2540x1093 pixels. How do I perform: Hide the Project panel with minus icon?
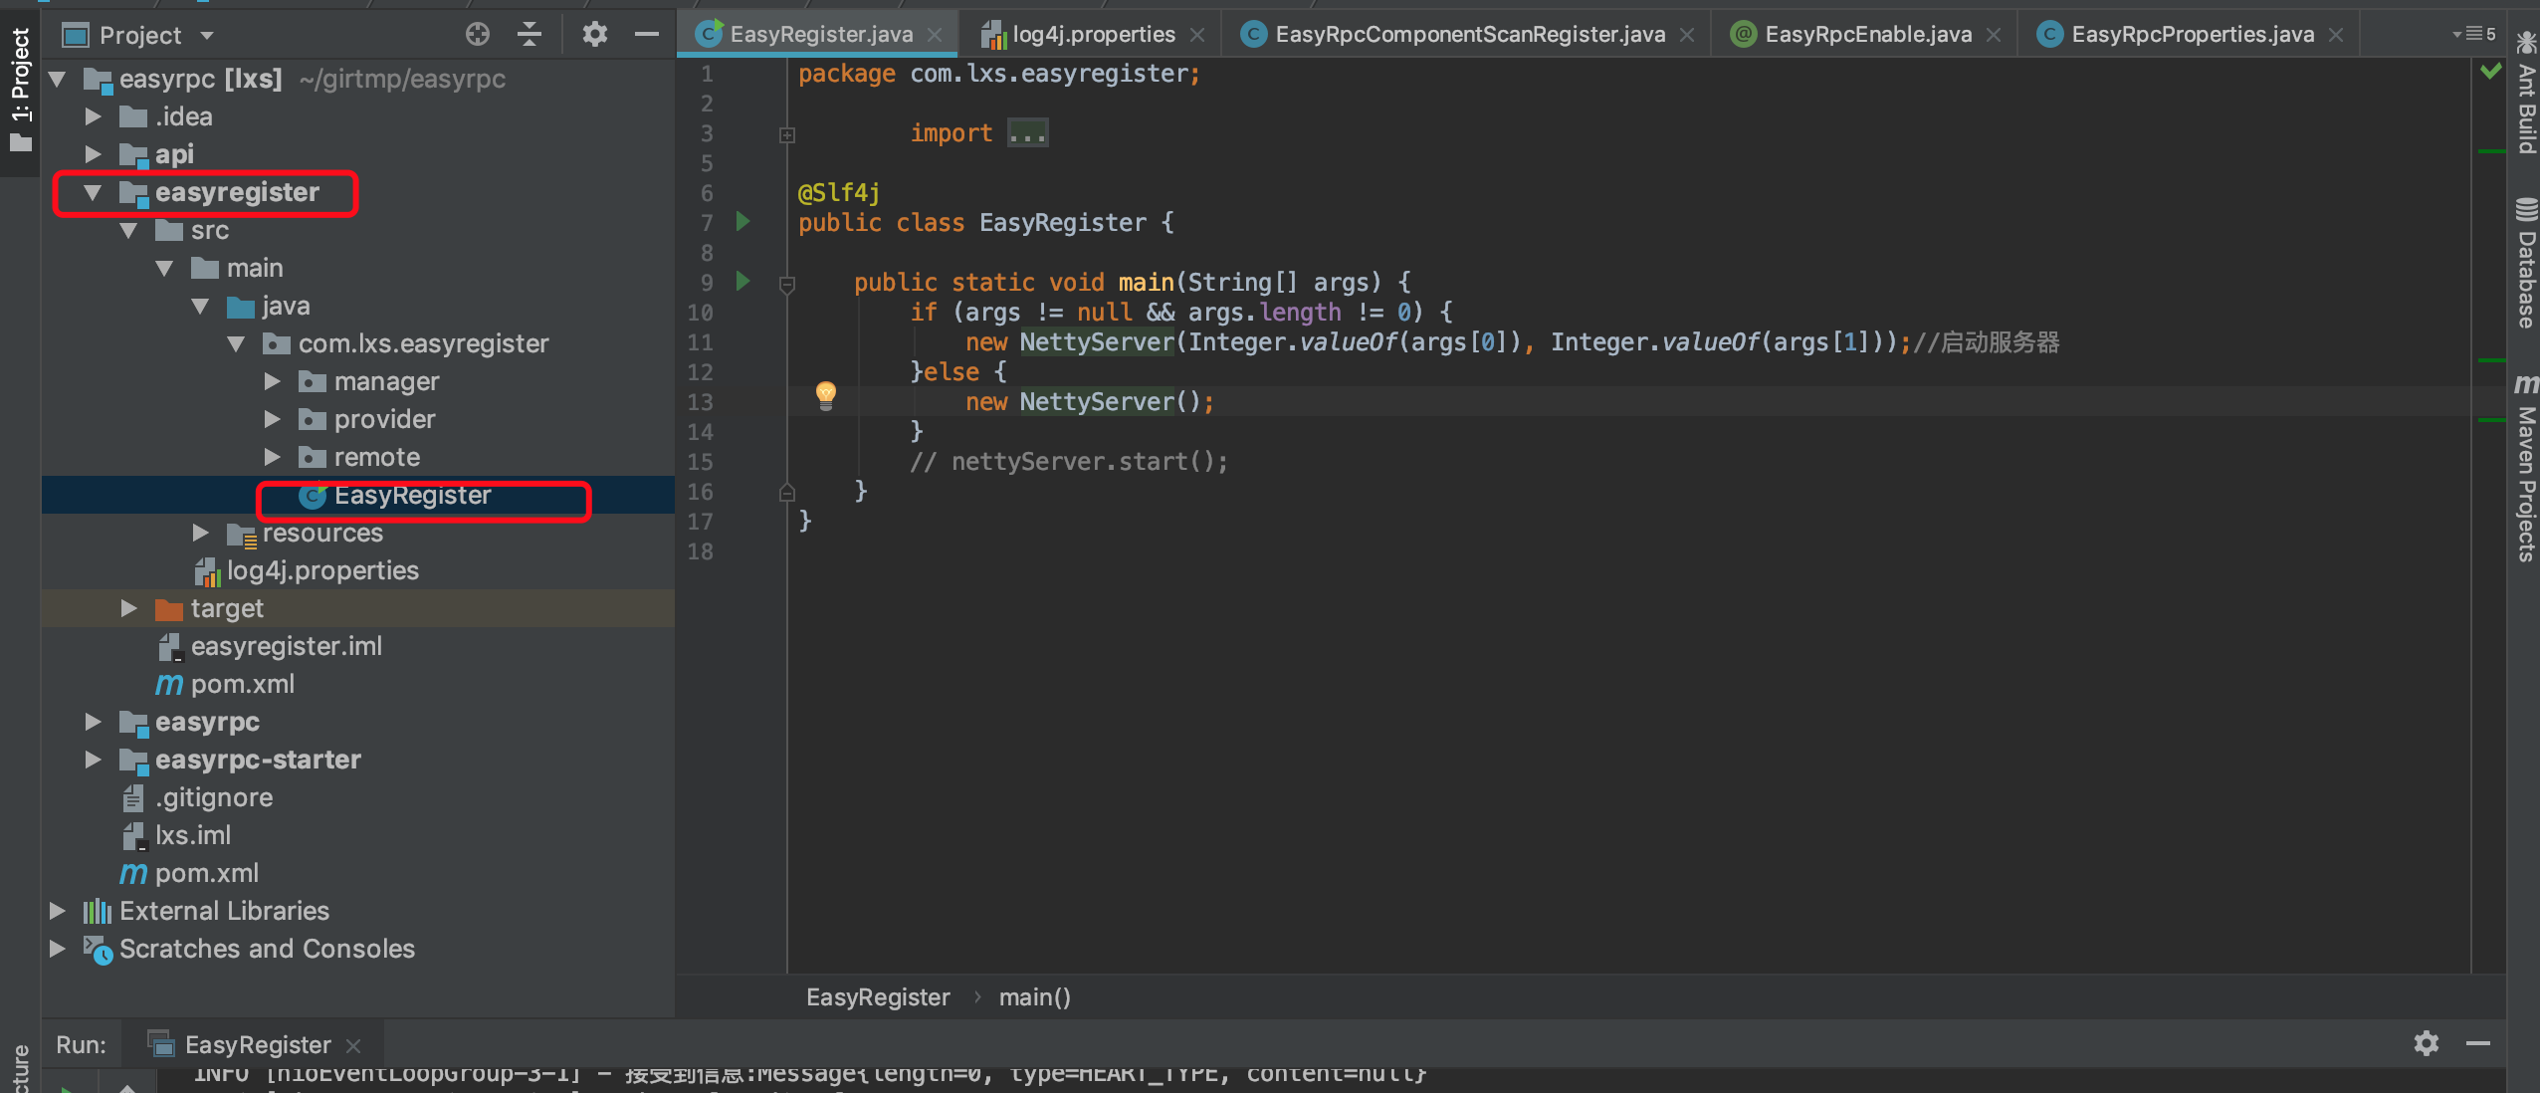647,35
